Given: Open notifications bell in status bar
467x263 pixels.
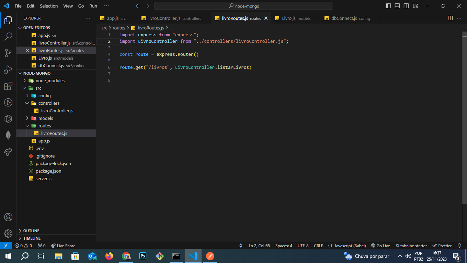Looking at the screenshot, I should (459, 246).
